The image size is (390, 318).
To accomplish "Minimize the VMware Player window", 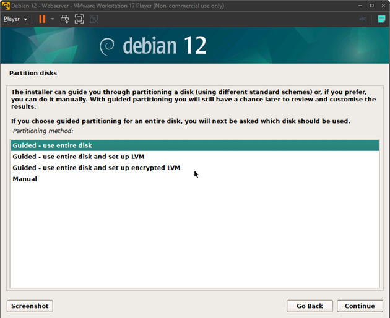I will click(x=360, y=6).
